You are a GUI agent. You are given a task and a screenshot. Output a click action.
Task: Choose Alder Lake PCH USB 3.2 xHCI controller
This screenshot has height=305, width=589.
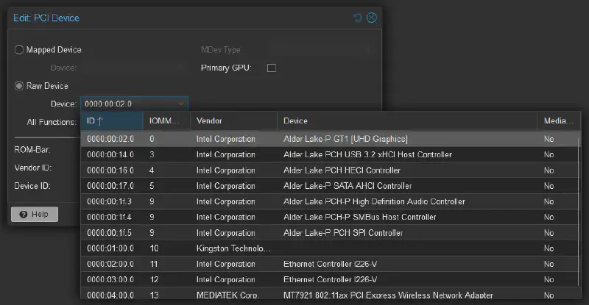tap(367, 154)
